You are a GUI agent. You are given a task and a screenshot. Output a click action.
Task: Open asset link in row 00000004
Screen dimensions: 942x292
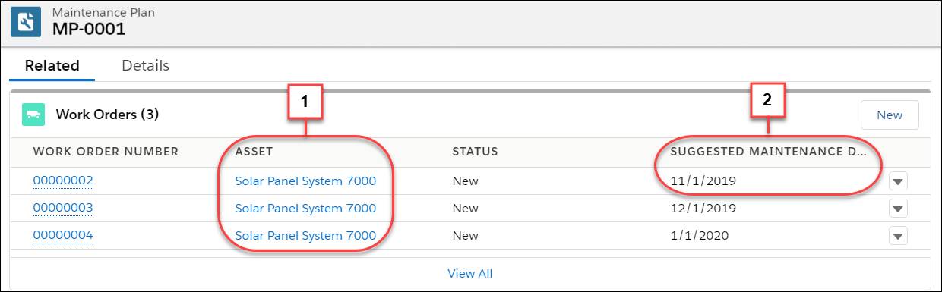[x=305, y=236]
